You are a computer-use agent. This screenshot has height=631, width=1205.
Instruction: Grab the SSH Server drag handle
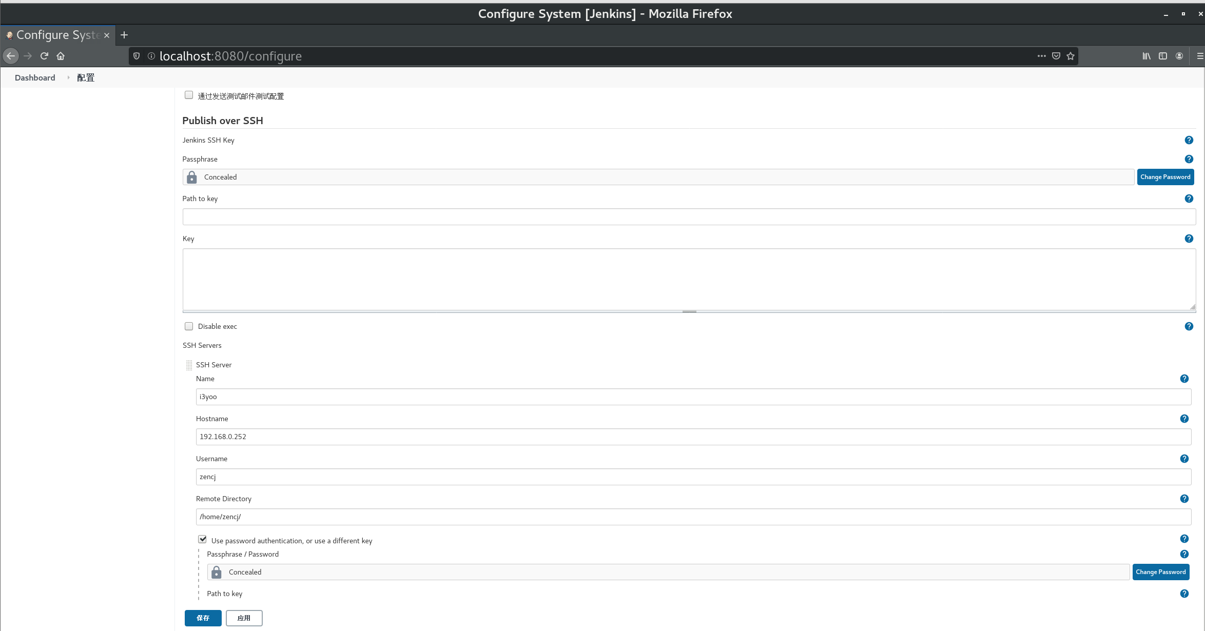pos(189,365)
